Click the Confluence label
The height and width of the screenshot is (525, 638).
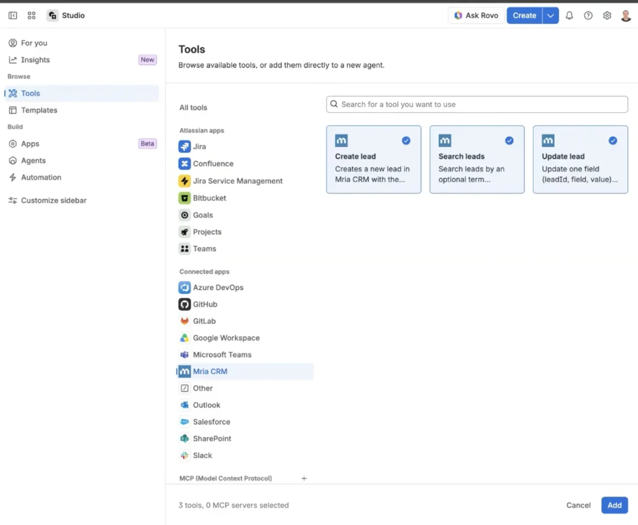click(213, 164)
